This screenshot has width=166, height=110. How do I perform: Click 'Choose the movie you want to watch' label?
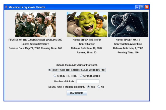pos(77,65)
